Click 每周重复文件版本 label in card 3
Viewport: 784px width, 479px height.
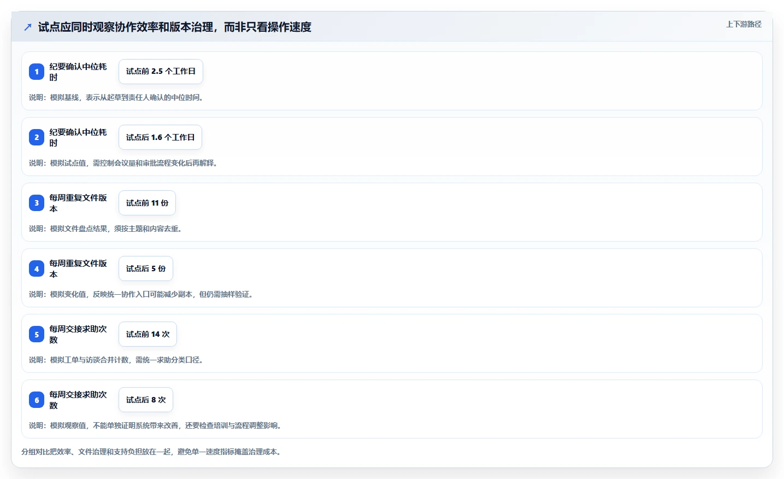78,203
